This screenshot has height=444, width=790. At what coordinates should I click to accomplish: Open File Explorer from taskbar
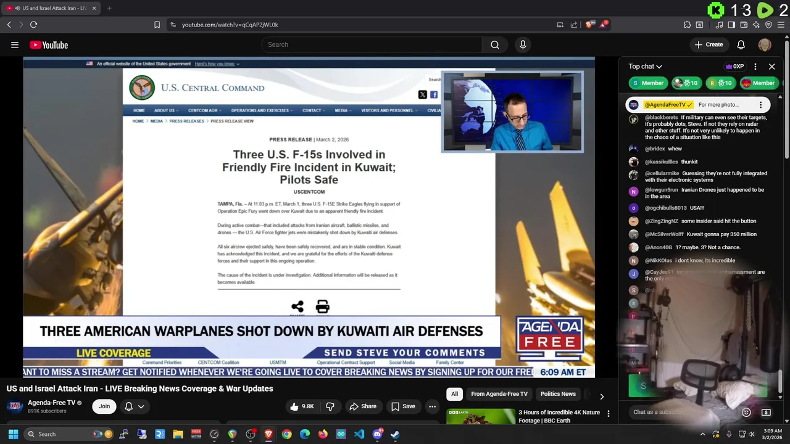(x=178, y=434)
